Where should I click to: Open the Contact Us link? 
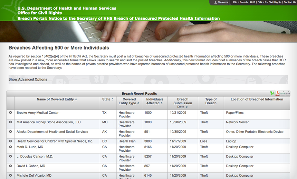pyautogui.click(x=290, y=2)
